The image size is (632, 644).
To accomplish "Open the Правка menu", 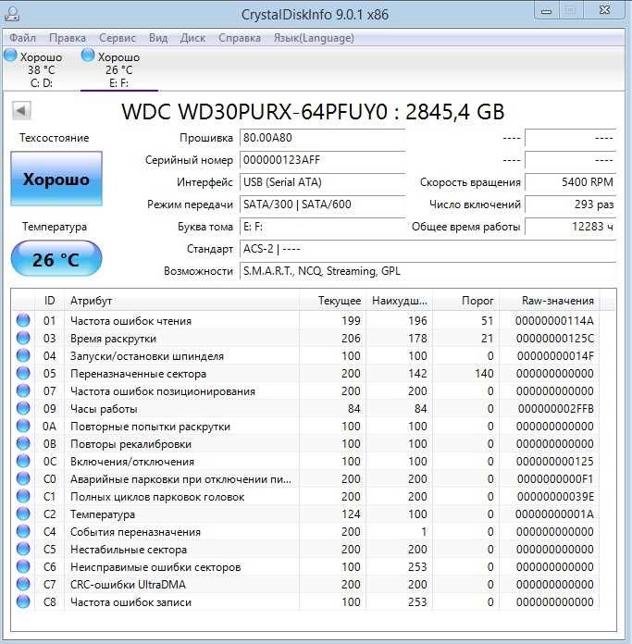I will (x=68, y=38).
